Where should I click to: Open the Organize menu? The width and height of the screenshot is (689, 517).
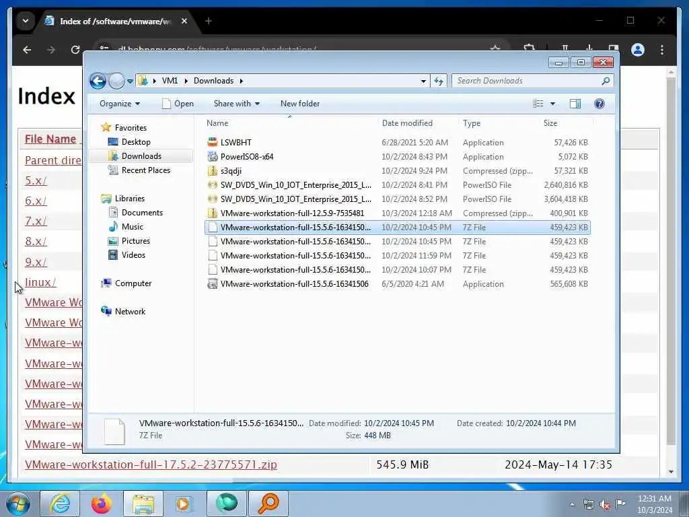click(x=120, y=104)
